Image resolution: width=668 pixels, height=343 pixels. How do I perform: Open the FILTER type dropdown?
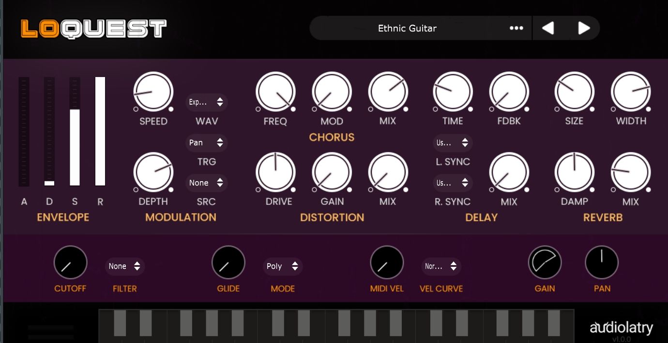125,266
